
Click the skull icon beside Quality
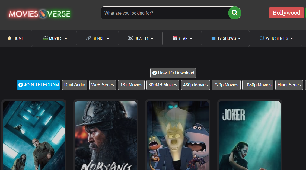[130, 38]
